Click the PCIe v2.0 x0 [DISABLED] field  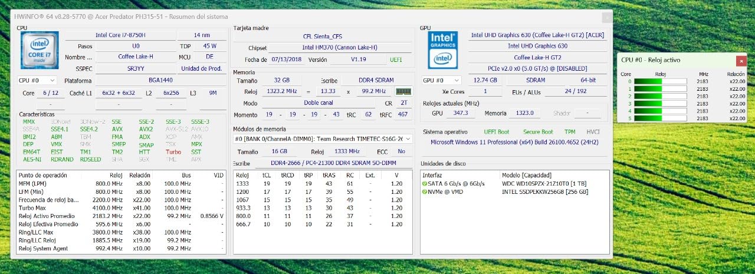(x=537, y=68)
